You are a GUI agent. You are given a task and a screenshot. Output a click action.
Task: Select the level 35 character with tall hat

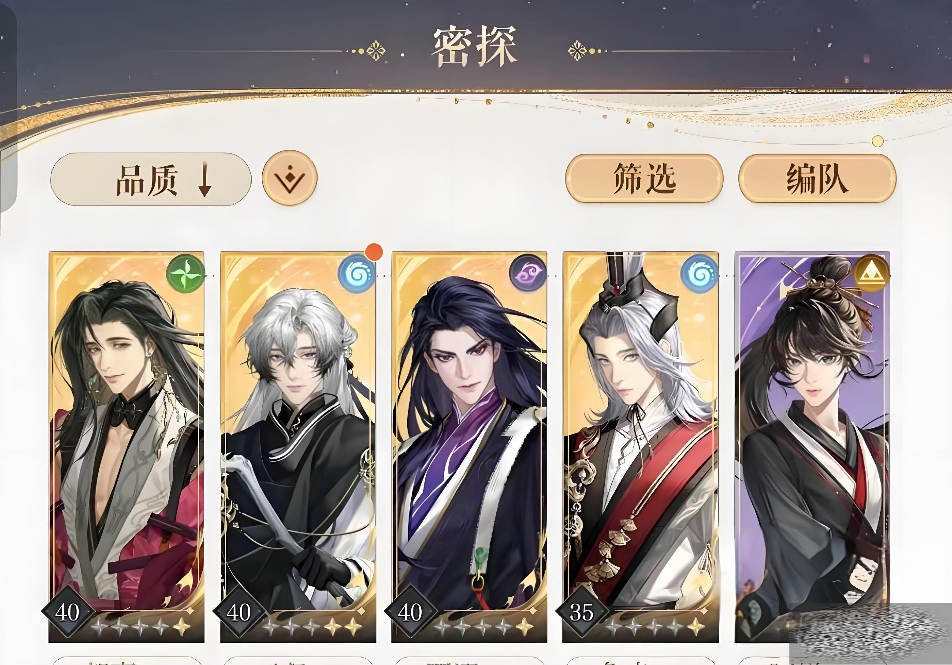pos(641,447)
